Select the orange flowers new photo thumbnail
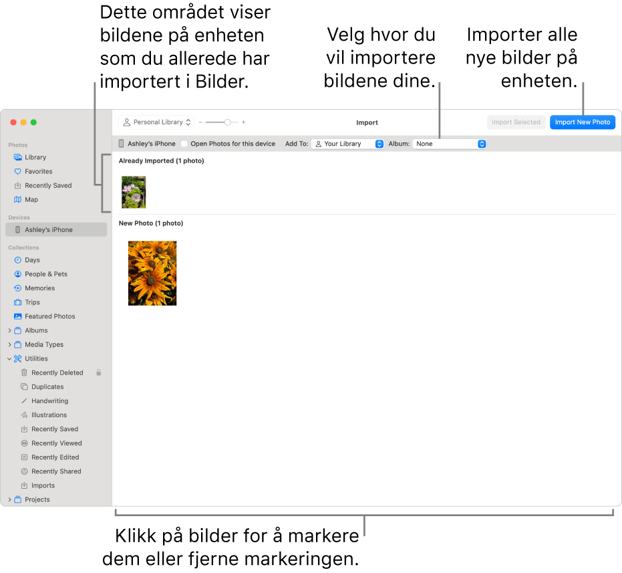Viewport: 622px width, 573px height. click(152, 273)
